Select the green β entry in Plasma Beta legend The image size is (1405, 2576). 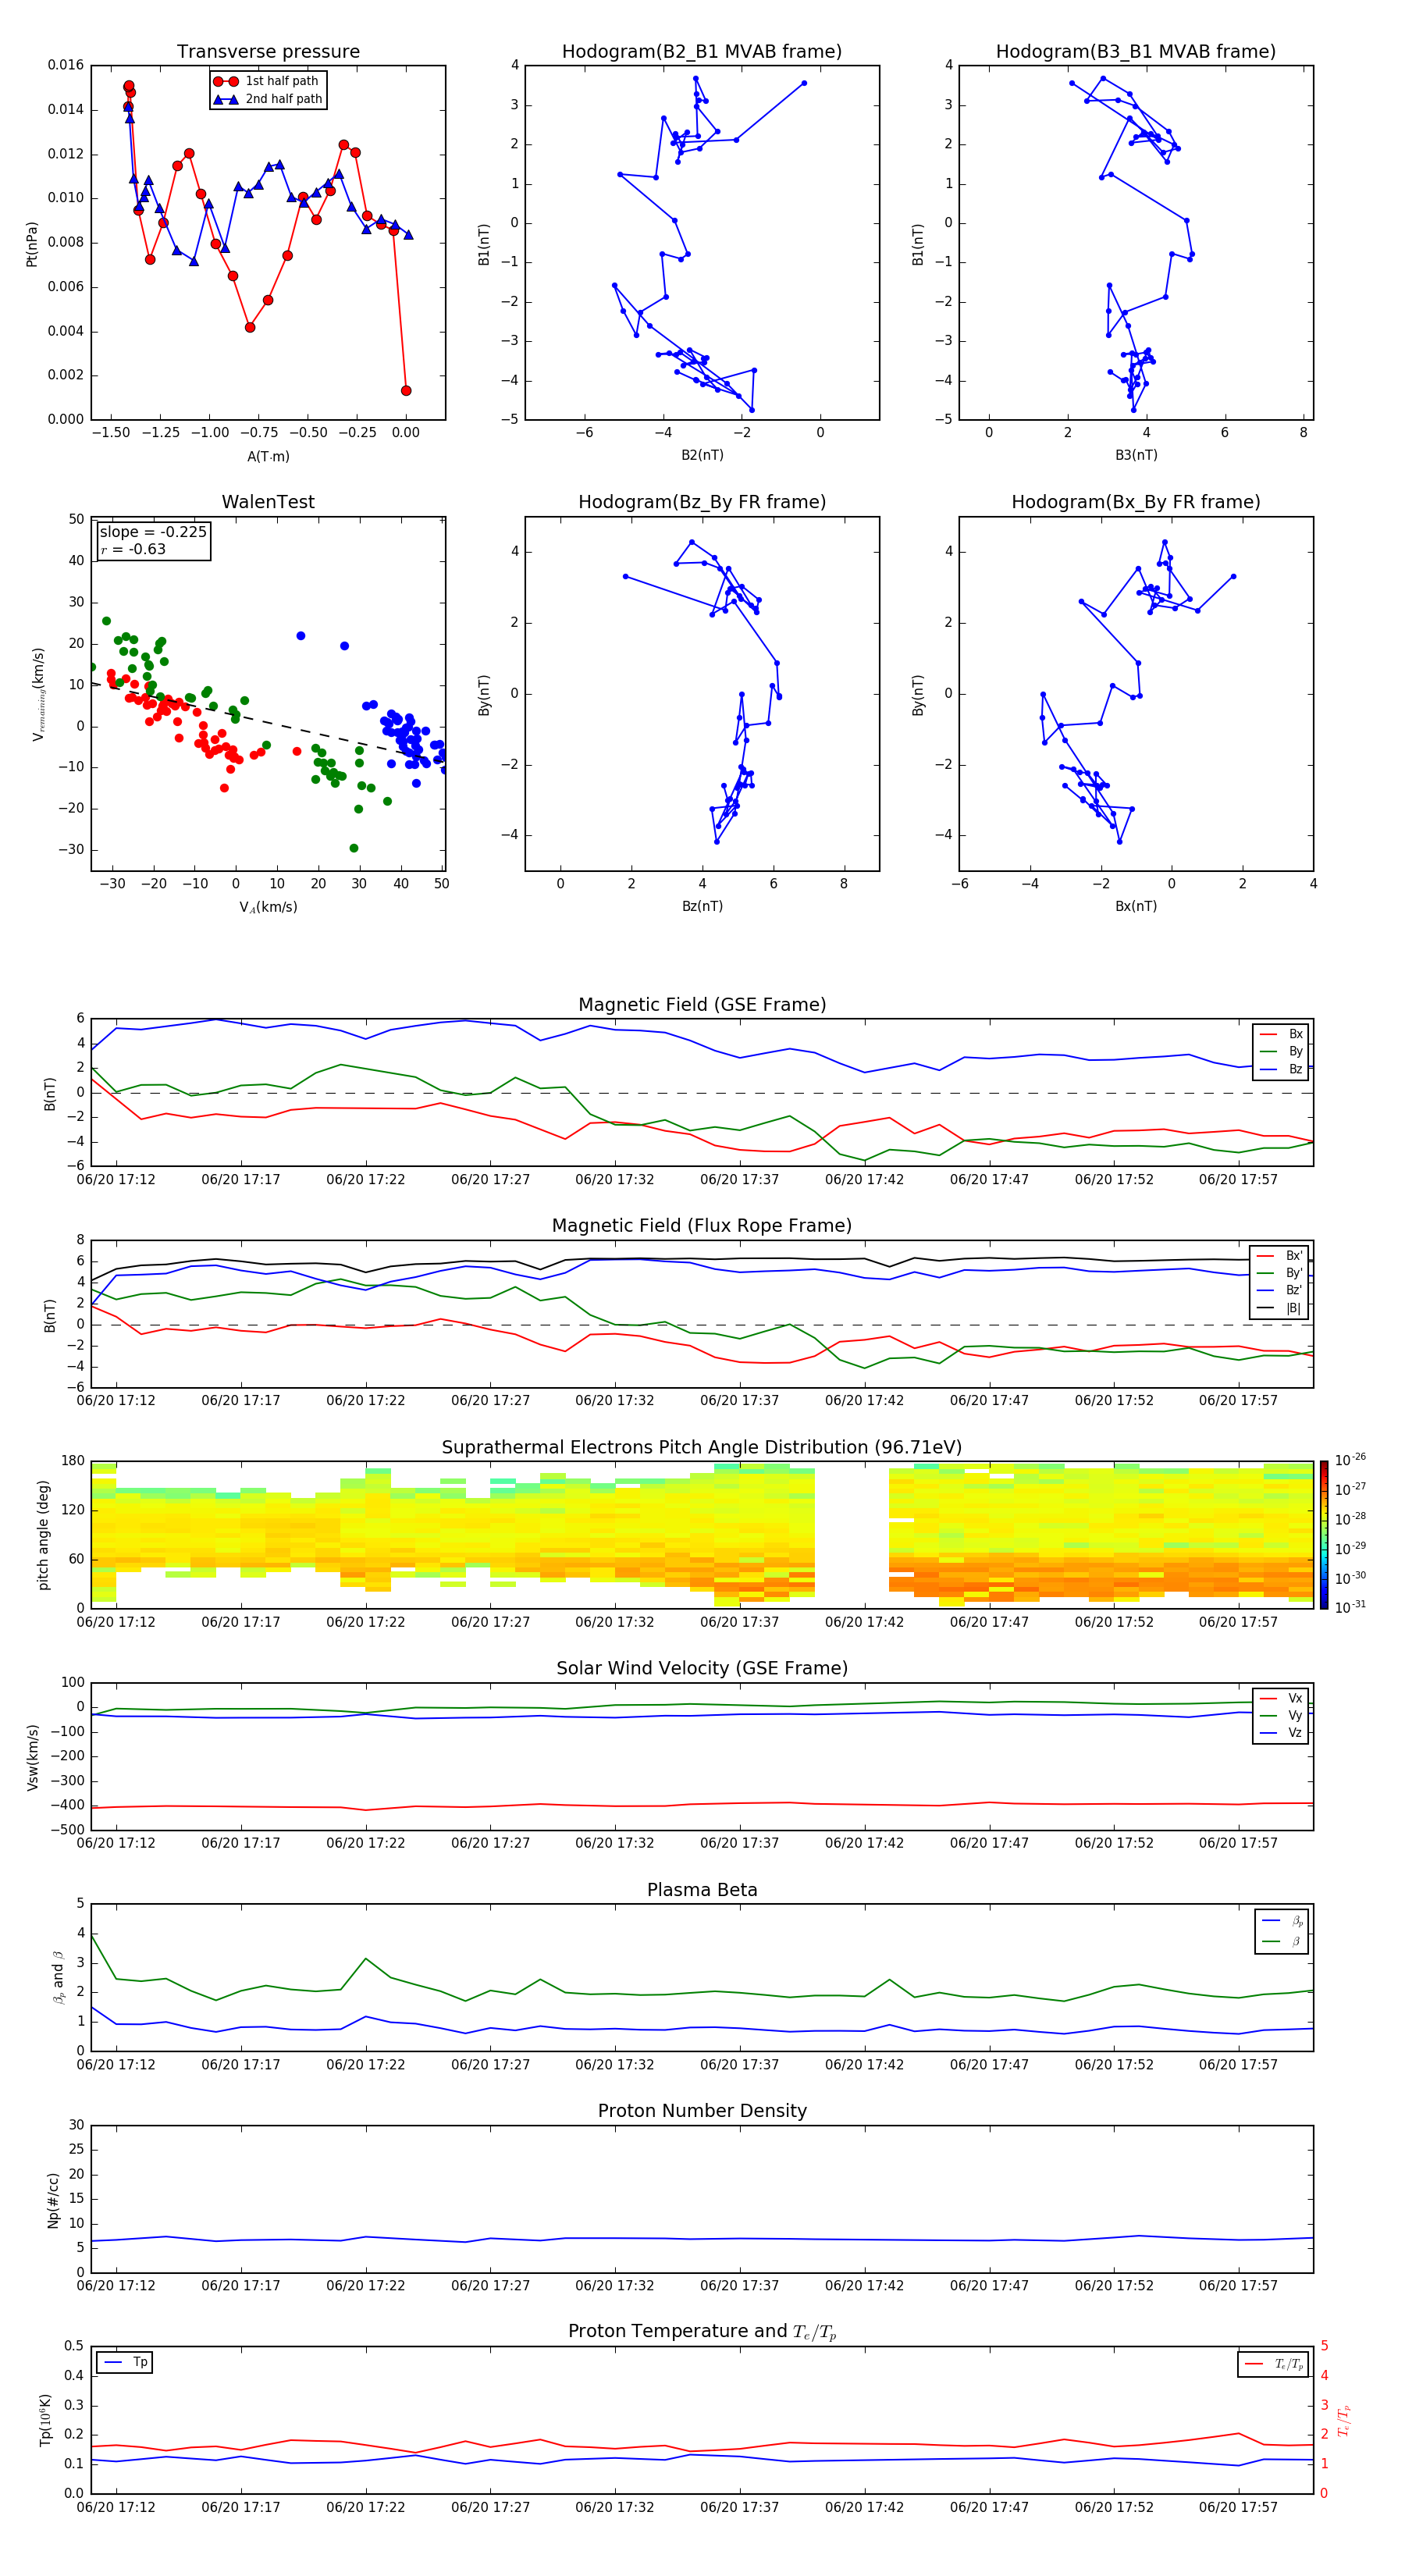coord(1283,1942)
